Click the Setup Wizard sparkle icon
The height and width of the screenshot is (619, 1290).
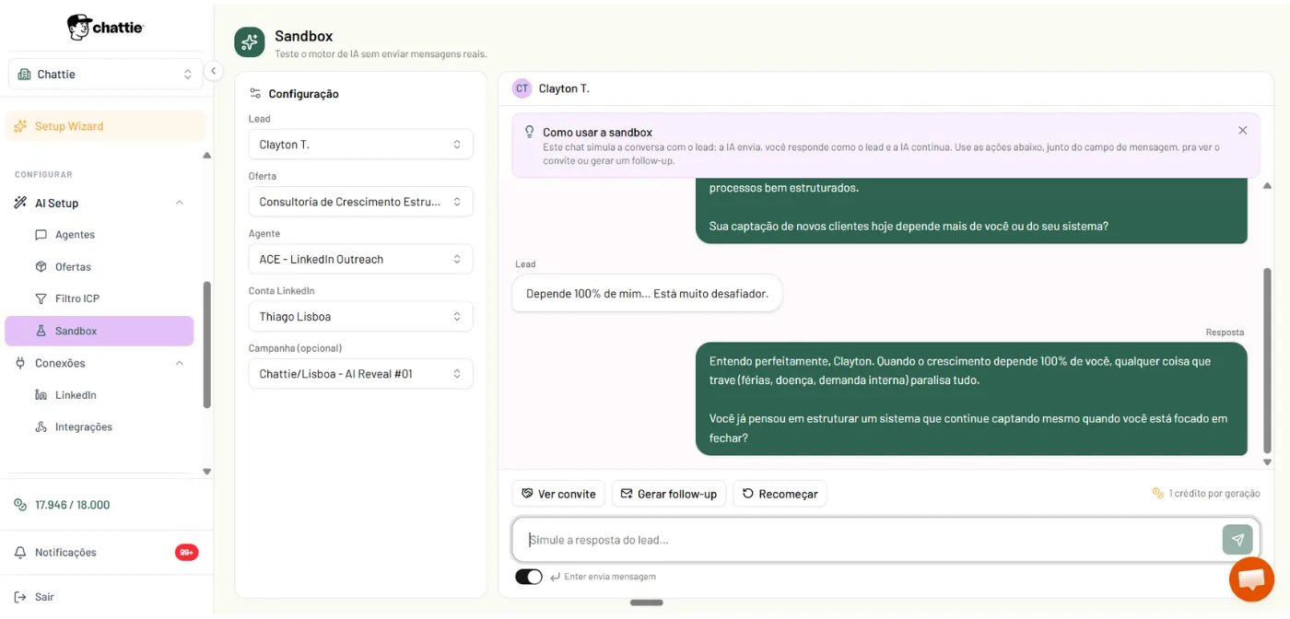tap(20, 126)
